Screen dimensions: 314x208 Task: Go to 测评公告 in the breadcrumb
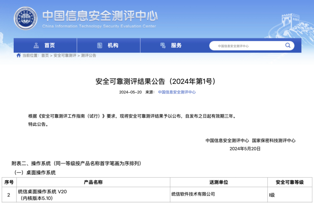click(88, 56)
